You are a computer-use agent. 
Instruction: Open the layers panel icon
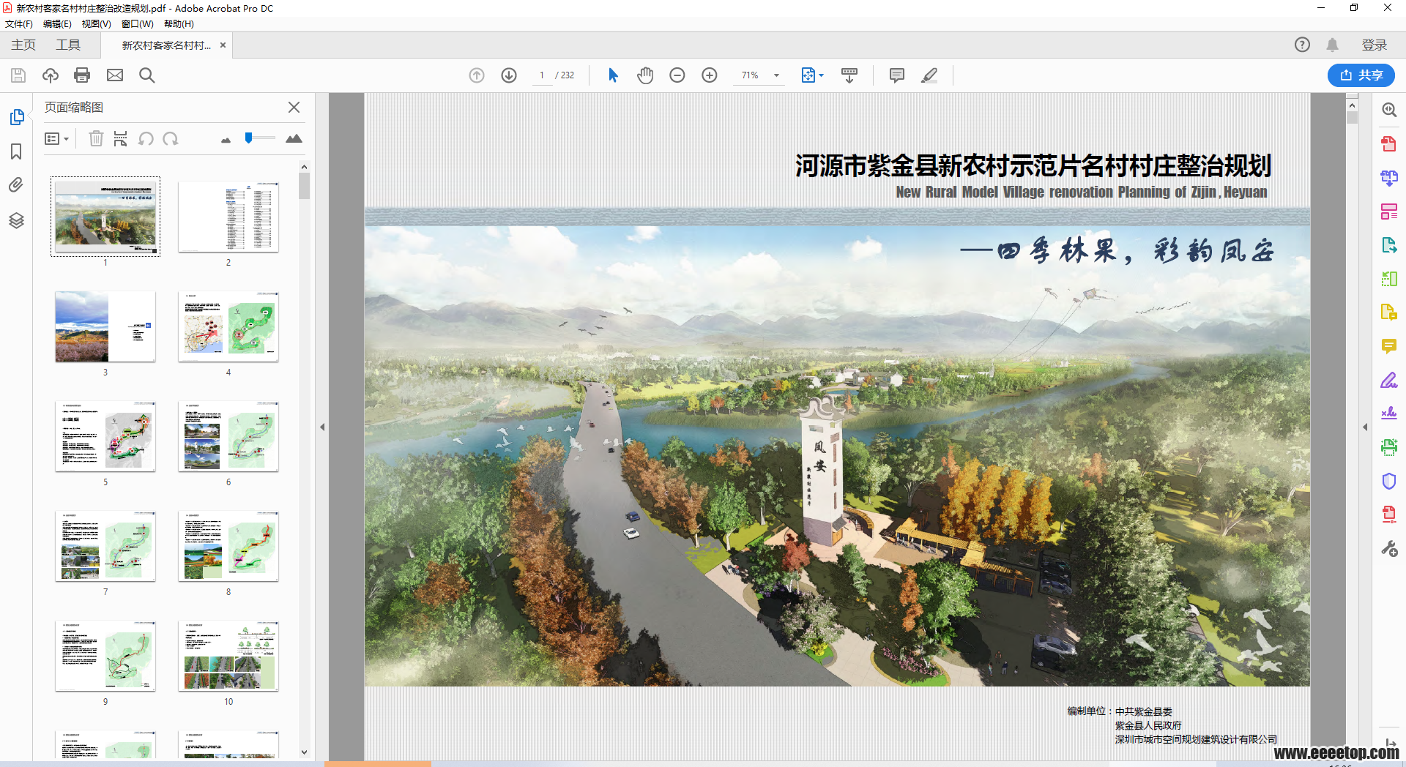tap(16, 220)
